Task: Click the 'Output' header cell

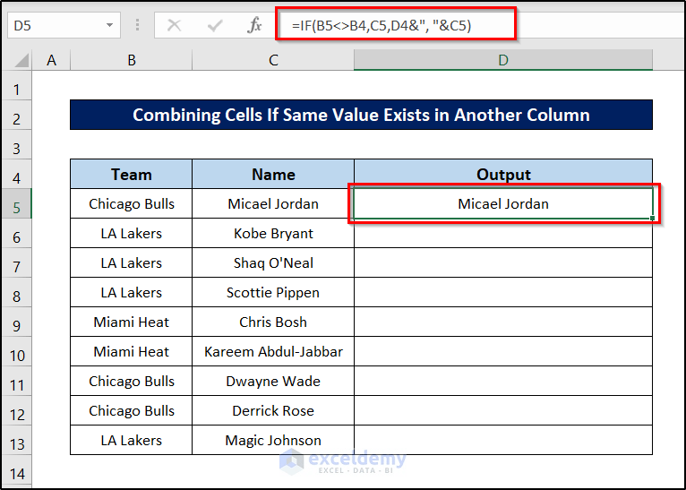Action: click(x=503, y=174)
